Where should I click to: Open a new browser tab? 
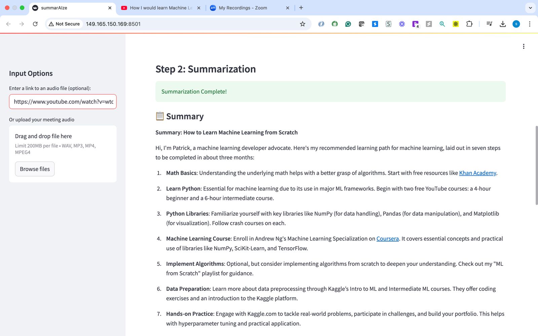pyautogui.click(x=301, y=8)
